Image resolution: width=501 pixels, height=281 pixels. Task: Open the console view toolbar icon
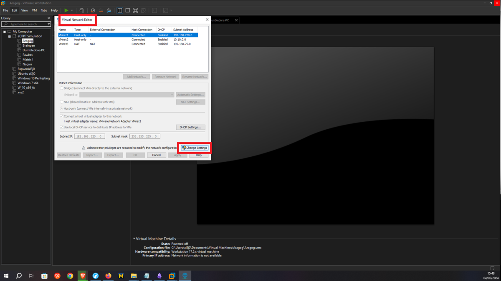[154, 10]
